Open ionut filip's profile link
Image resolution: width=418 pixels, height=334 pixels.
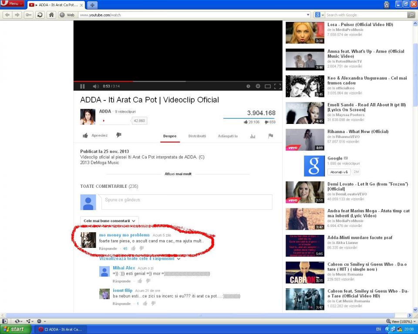pos(123,291)
